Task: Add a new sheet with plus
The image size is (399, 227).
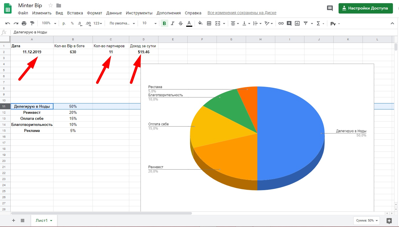Action: click(13, 220)
